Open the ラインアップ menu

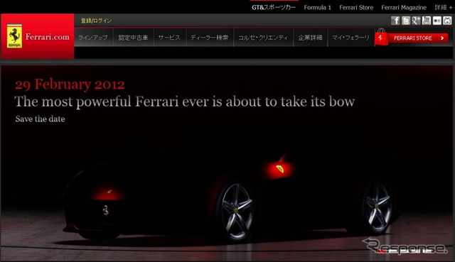(x=93, y=38)
